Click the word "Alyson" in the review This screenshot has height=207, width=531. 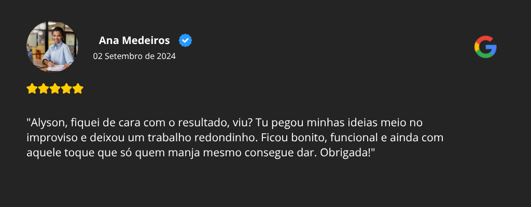point(45,123)
